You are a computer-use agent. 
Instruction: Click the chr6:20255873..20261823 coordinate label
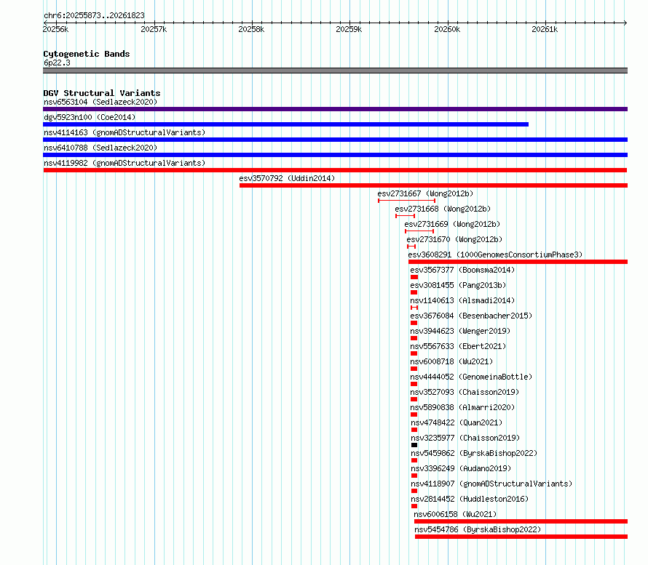point(94,16)
